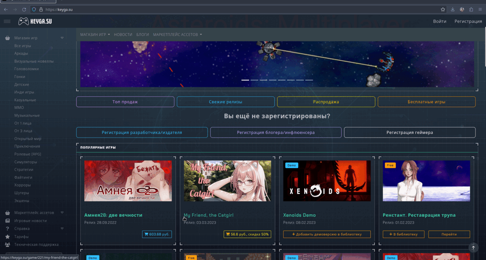Click the Регистрация link in header
The height and width of the screenshot is (260, 486).
[x=468, y=21]
